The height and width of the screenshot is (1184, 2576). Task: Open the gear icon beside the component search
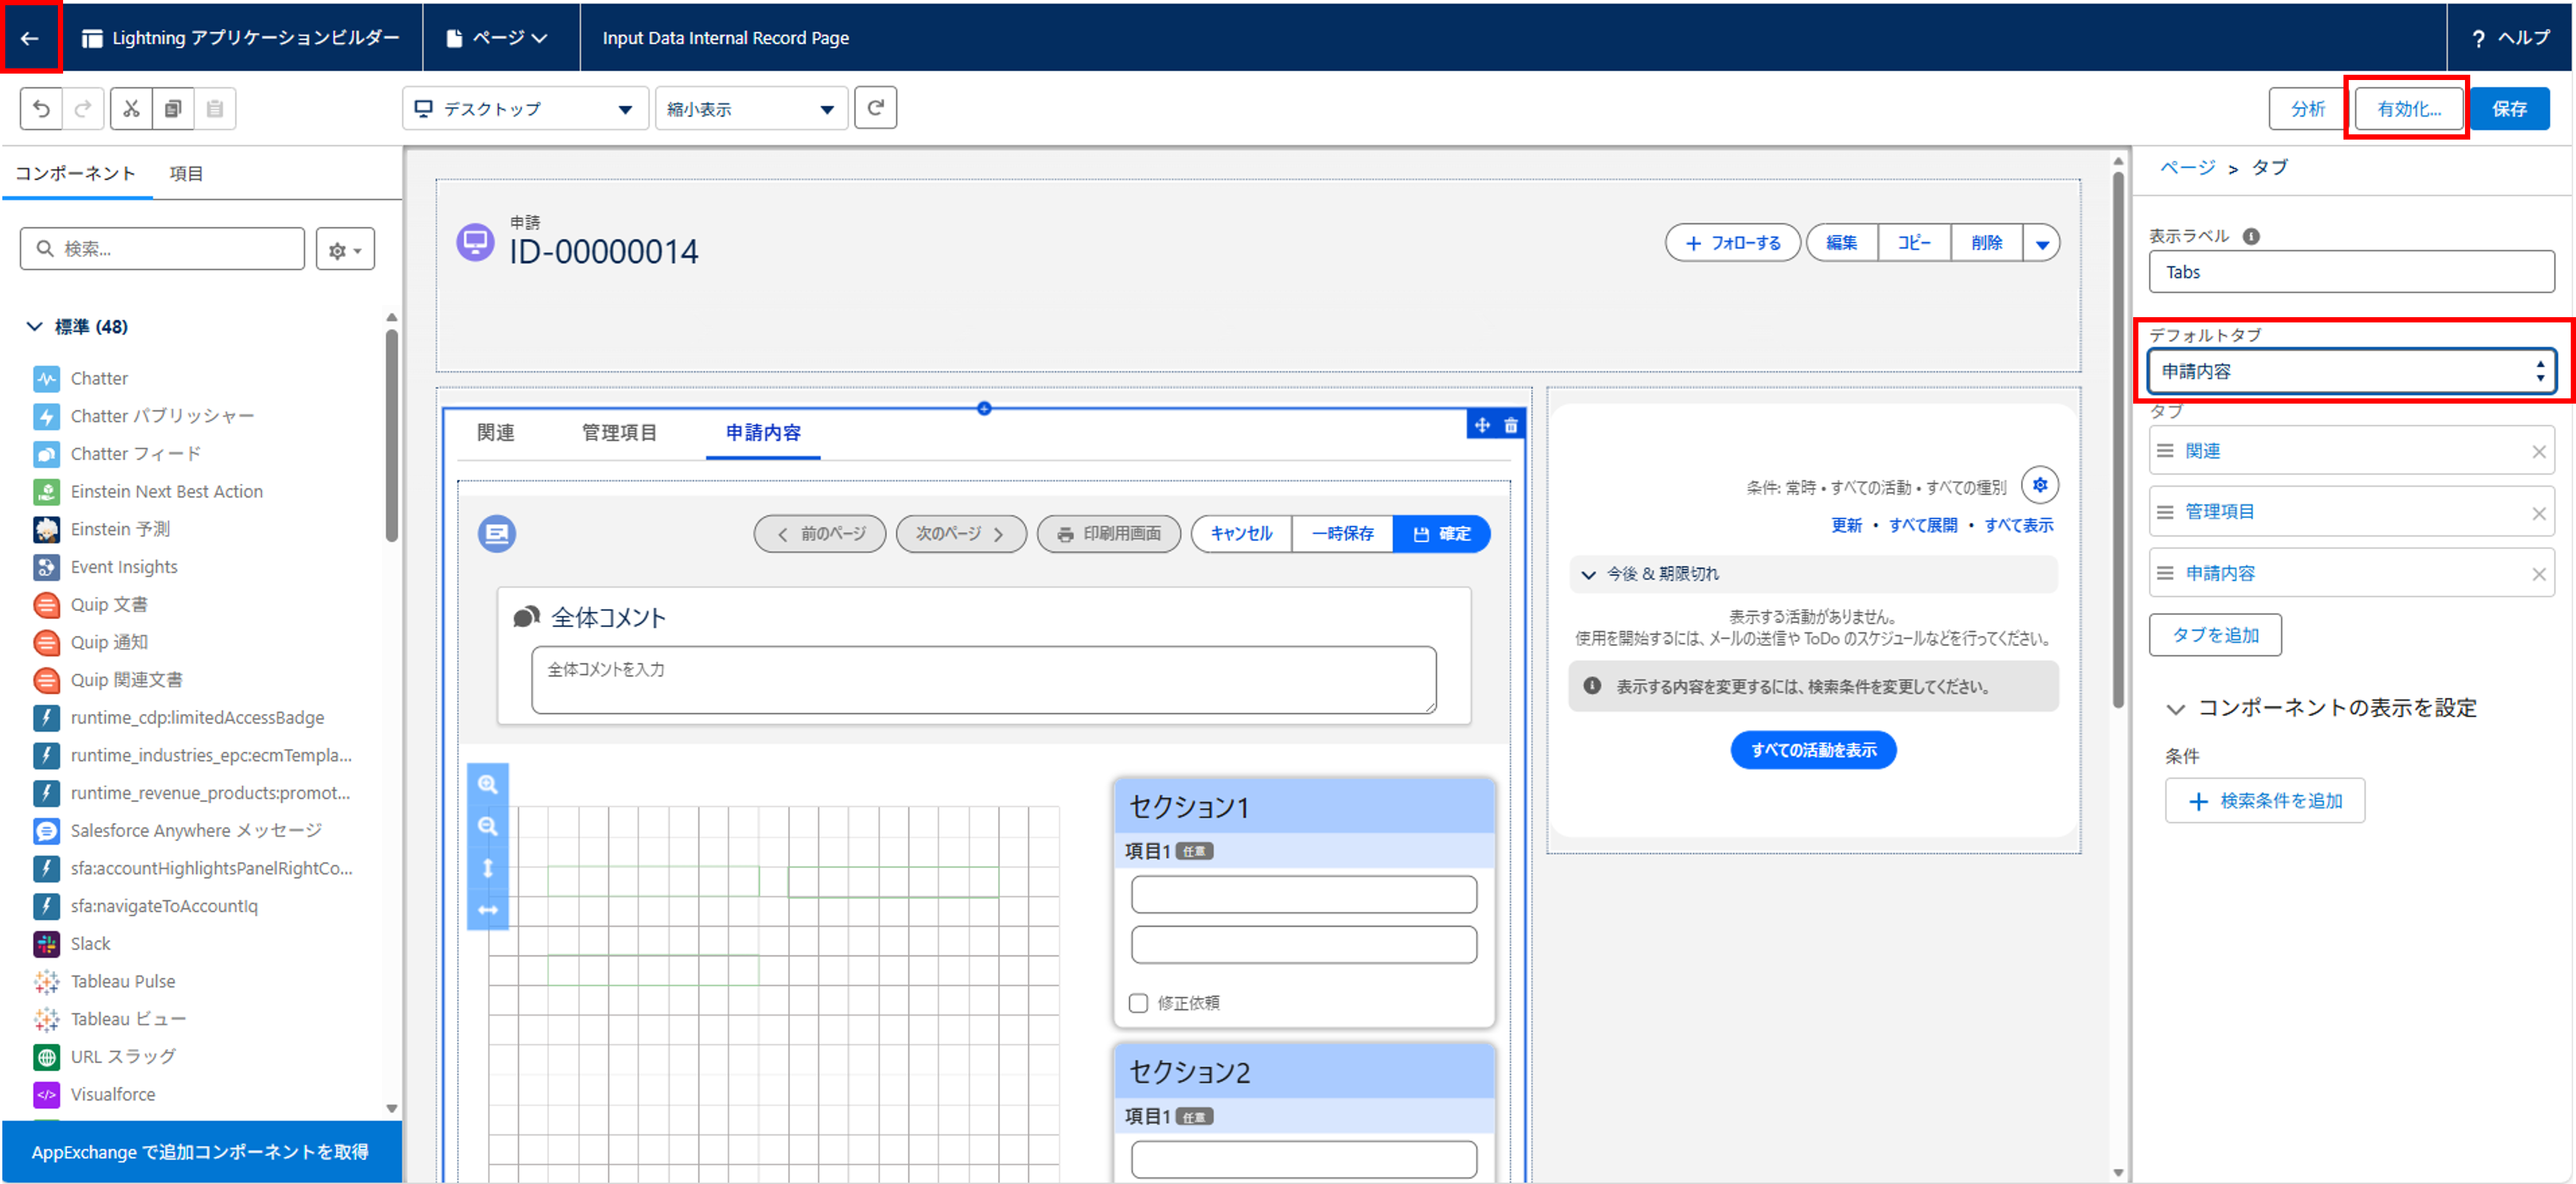[x=344, y=248]
